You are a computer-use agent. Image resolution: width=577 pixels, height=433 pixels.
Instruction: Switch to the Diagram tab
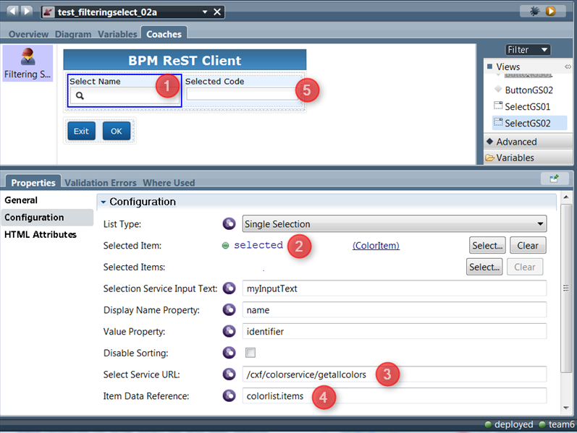point(73,34)
